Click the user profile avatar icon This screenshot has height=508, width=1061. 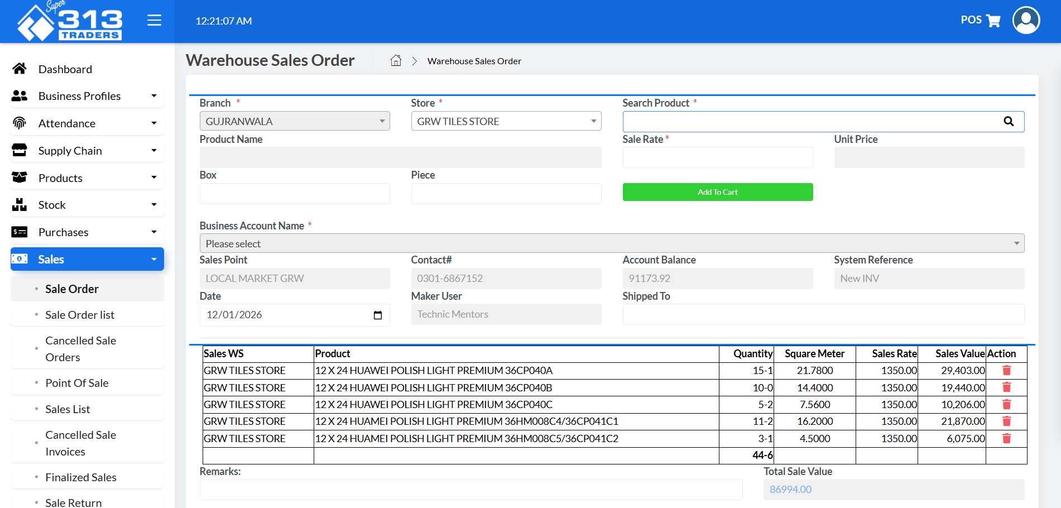pos(1026,20)
